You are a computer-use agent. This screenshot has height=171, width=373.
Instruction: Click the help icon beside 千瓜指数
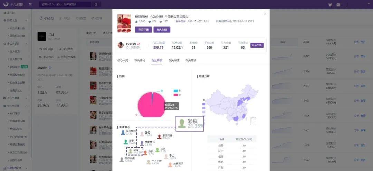(164, 43)
